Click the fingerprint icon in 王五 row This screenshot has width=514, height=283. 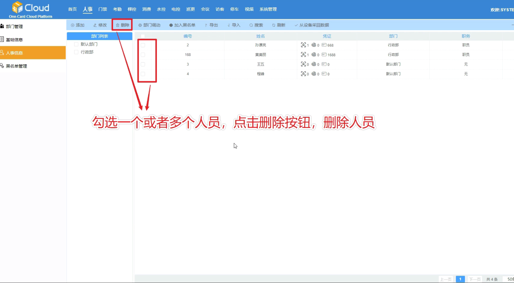(314, 64)
